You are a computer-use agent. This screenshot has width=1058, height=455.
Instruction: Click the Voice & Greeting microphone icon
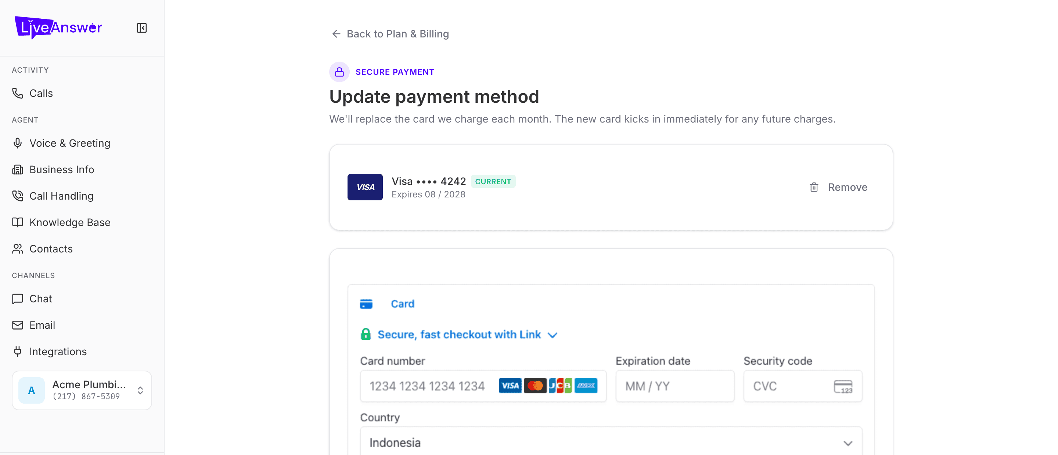[18, 143]
